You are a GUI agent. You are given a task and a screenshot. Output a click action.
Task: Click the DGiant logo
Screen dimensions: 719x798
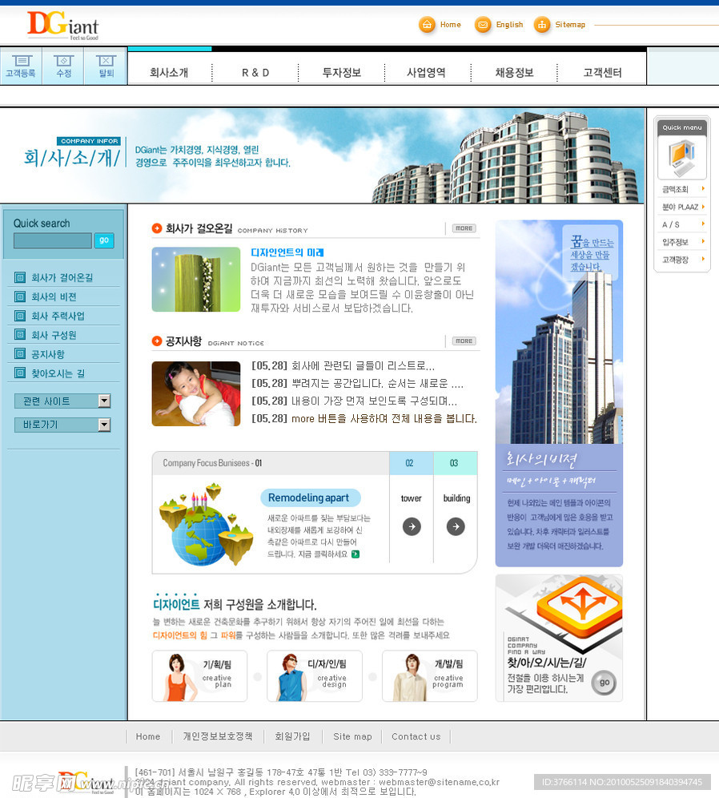[x=63, y=26]
